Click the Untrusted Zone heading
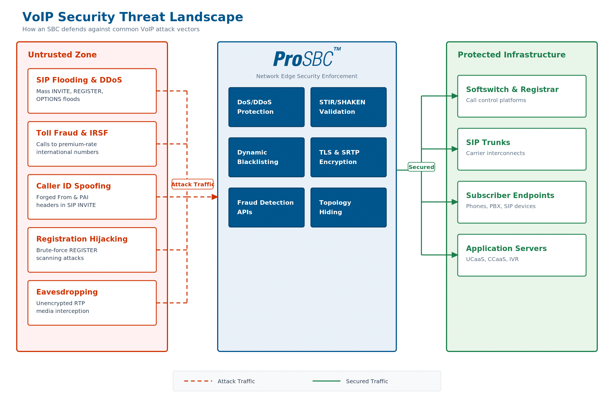Image resolution: width=614 pixels, height=410 pixels. (62, 55)
